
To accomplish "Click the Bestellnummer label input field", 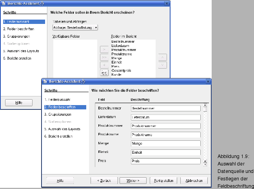I will pyautogui.click(x=166, y=109).
